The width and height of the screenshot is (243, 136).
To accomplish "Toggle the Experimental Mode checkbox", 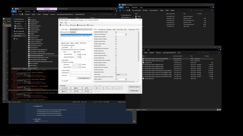I will pyautogui.click(x=116, y=72).
